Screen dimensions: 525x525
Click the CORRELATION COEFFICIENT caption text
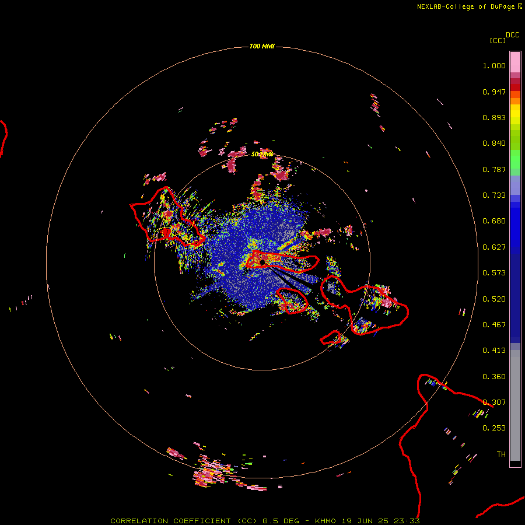[x=184, y=521]
